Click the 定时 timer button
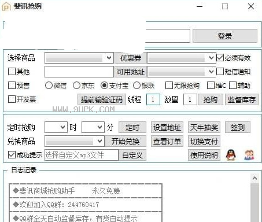The width and height of the screenshot is (262, 222). click(x=132, y=127)
